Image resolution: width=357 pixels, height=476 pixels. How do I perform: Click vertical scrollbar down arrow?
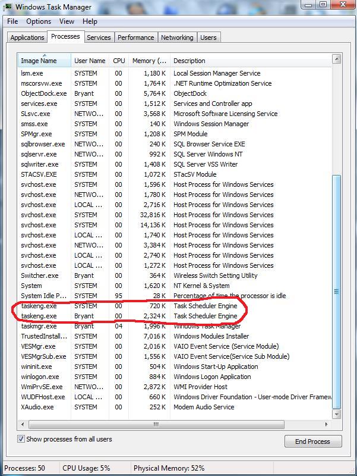pyautogui.click(x=336, y=414)
